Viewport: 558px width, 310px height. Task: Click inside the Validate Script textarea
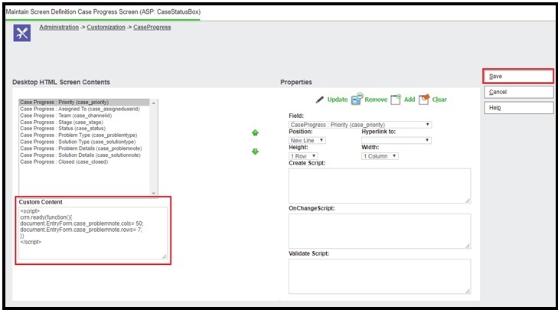tap(380, 276)
